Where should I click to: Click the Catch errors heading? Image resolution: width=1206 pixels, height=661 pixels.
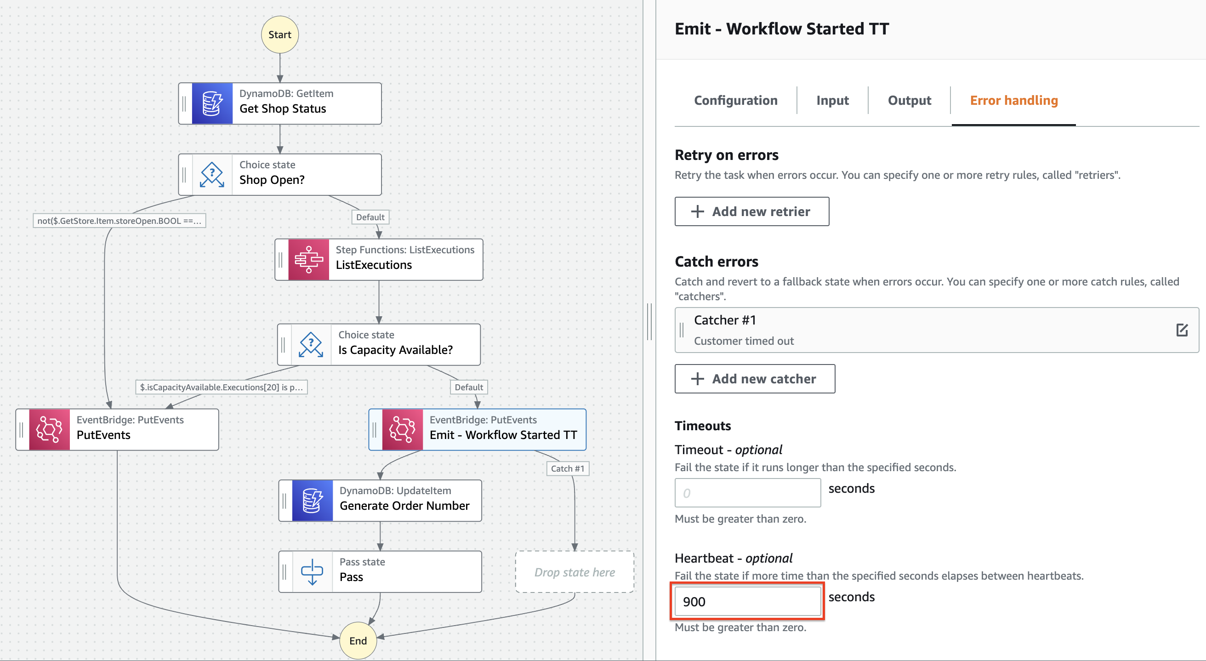[717, 262]
